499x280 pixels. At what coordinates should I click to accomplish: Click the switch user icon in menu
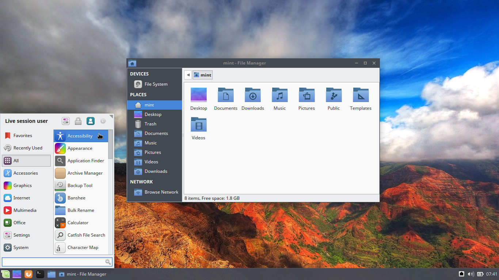pyautogui.click(x=91, y=121)
